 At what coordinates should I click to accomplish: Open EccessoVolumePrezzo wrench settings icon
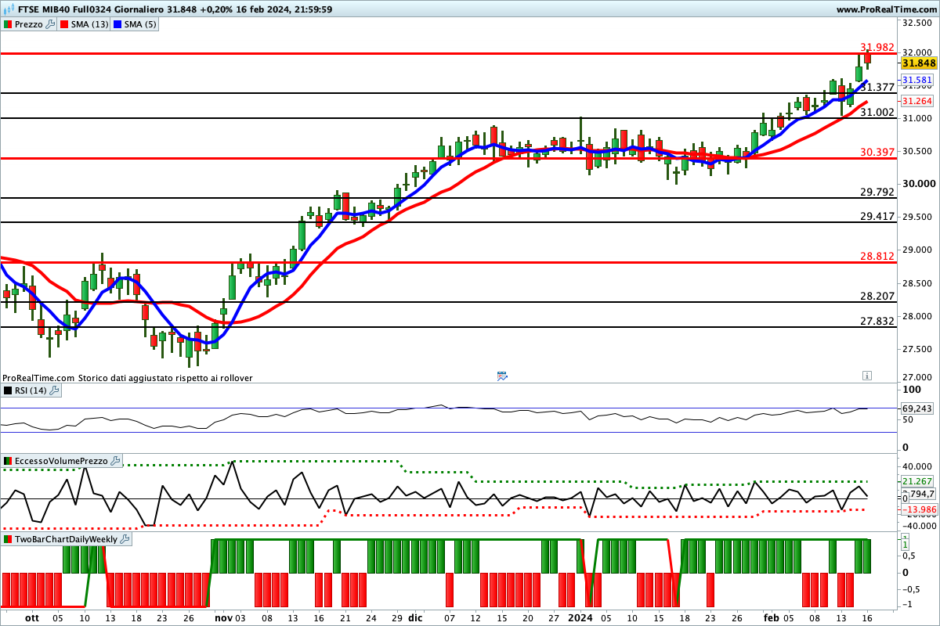[x=116, y=461]
